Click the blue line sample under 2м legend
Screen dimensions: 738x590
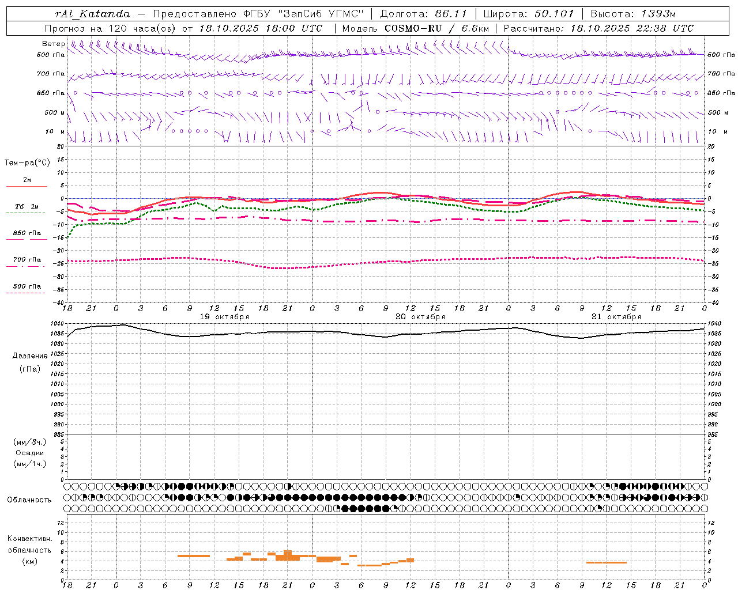(27, 187)
